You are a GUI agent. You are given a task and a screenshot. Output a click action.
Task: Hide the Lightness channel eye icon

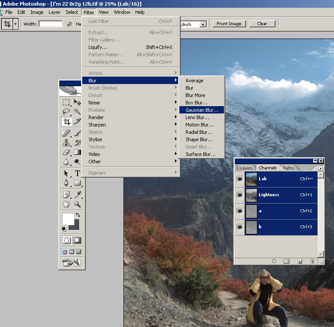[x=239, y=195]
